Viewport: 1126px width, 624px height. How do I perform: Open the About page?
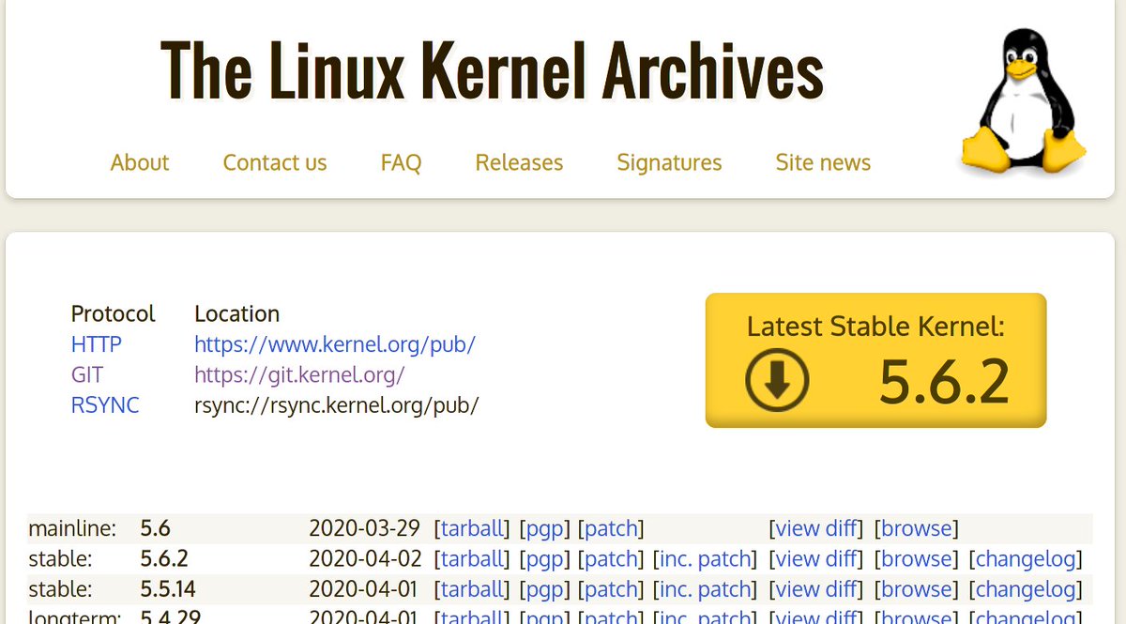140,162
